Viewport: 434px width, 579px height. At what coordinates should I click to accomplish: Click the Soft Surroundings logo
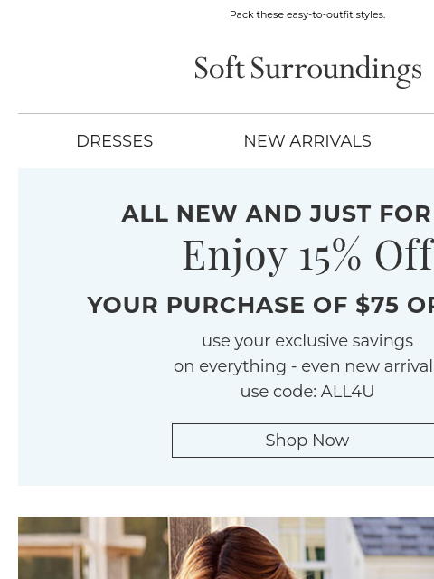click(307, 71)
